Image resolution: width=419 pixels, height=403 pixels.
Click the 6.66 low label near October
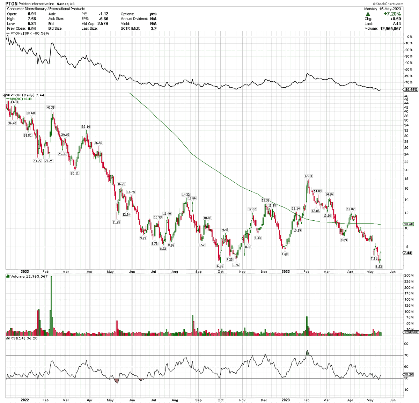pos(220,266)
